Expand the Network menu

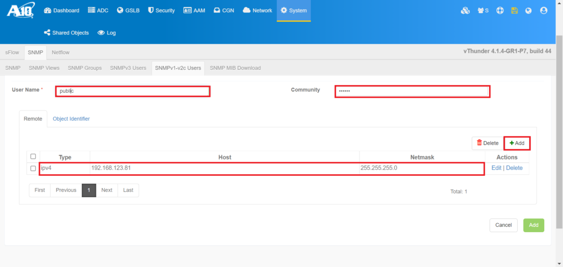coord(258,10)
